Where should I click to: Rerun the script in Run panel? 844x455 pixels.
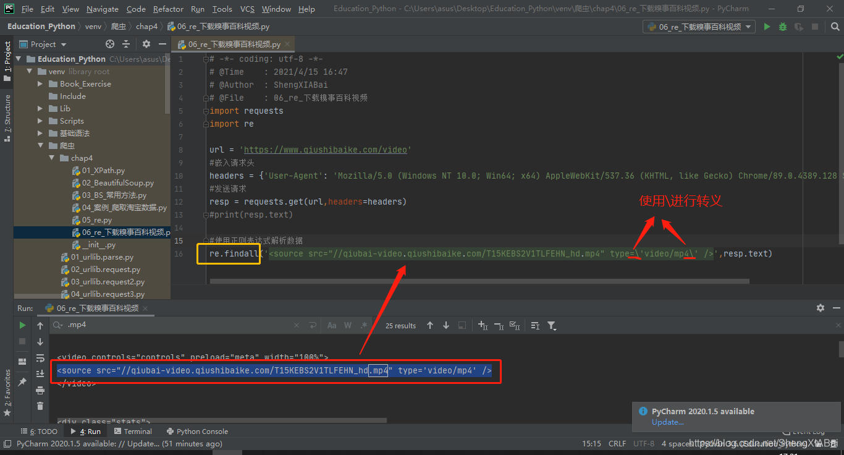(22, 325)
